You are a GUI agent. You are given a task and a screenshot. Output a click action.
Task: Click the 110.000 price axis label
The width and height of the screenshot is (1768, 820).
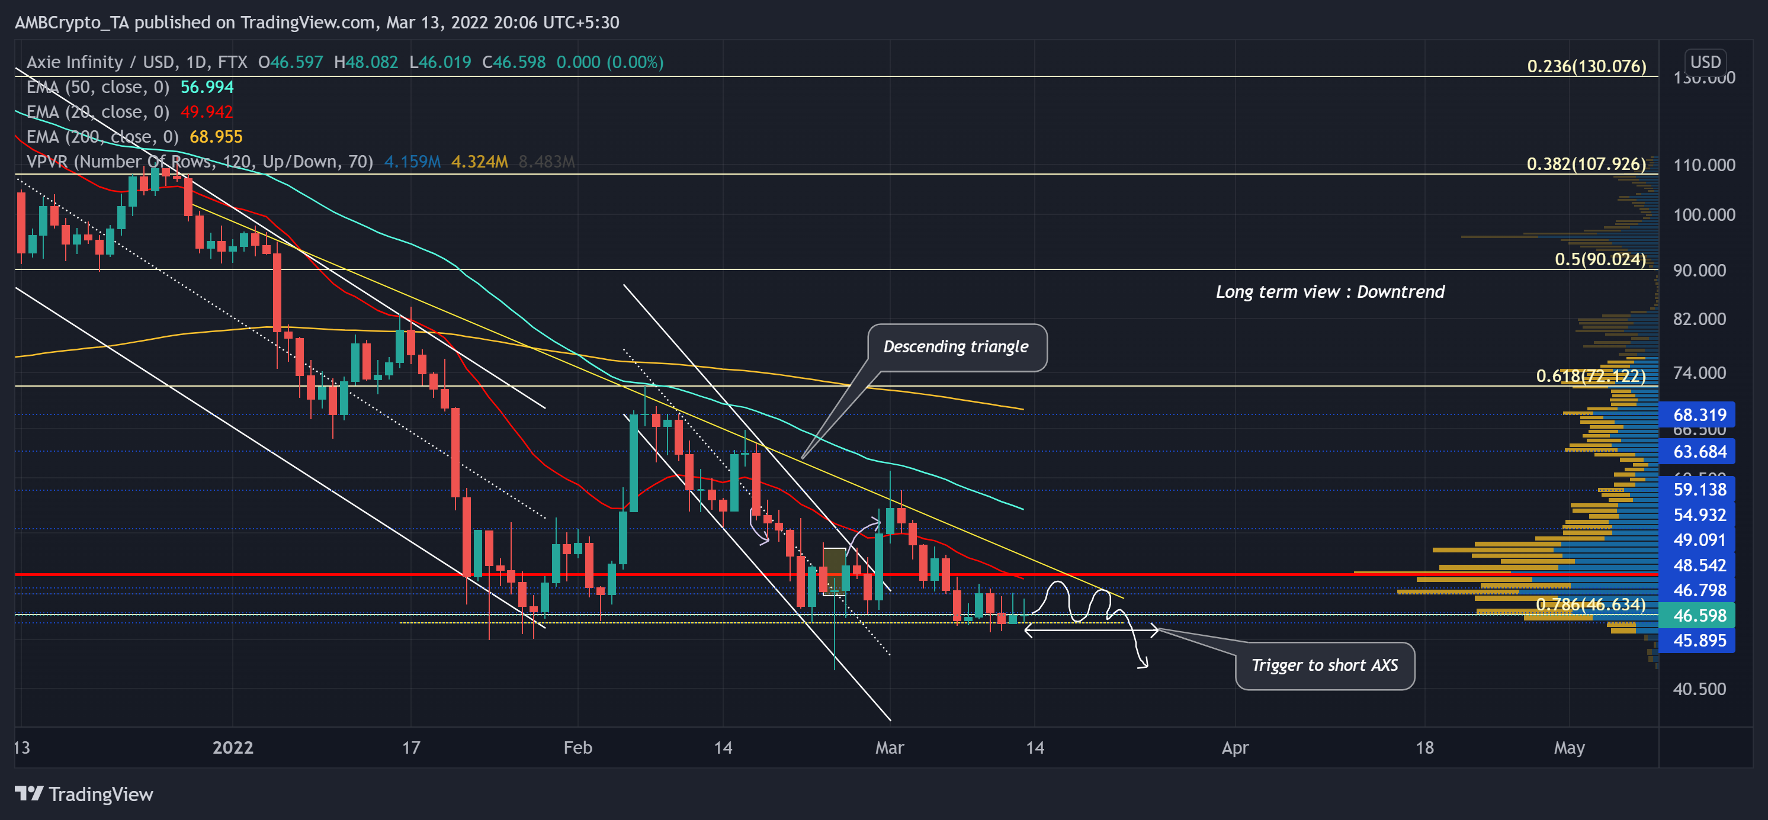pyautogui.click(x=1704, y=165)
